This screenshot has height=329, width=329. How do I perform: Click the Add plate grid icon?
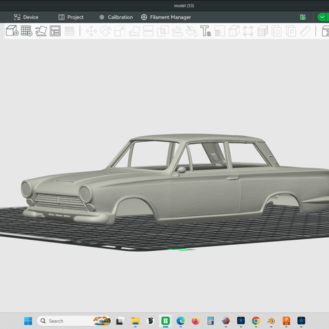coord(27,31)
